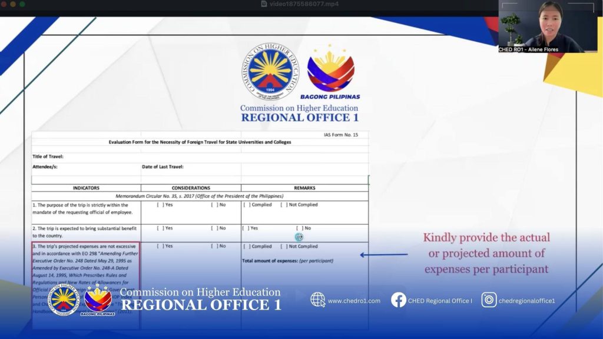Click the 'BAGONG PILIPINAS' caption under the large logo
The width and height of the screenshot is (603, 339).
click(330, 97)
